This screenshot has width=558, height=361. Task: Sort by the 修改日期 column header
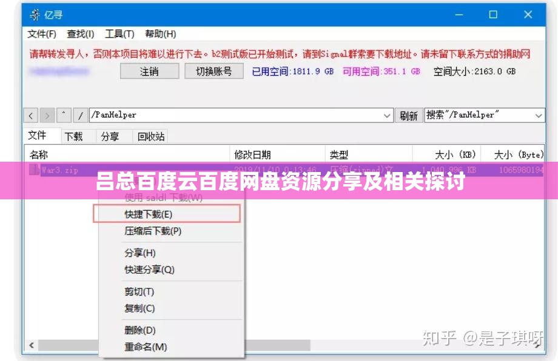click(278, 154)
